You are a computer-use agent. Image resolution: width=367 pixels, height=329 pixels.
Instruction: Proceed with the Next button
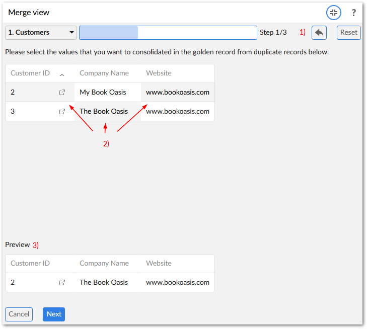pyautogui.click(x=54, y=314)
